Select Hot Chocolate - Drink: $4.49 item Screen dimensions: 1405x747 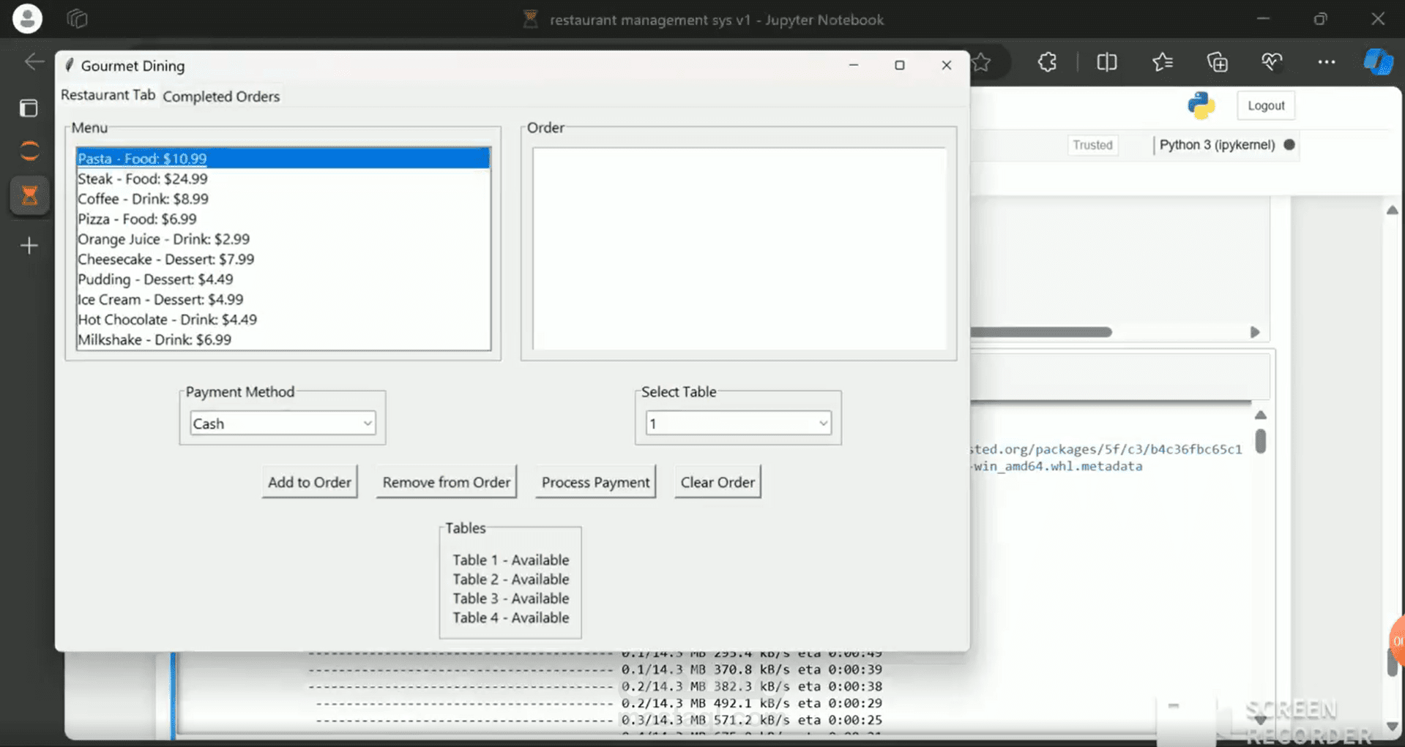click(x=283, y=320)
